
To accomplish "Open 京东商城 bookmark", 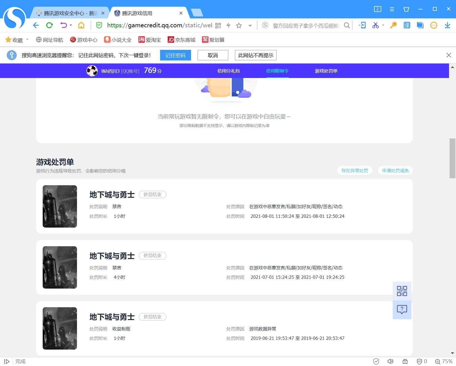I will 181,40.
